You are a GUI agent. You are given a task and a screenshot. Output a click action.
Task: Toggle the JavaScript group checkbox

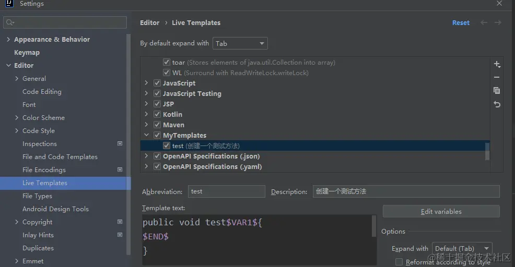click(x=157, y=83)
